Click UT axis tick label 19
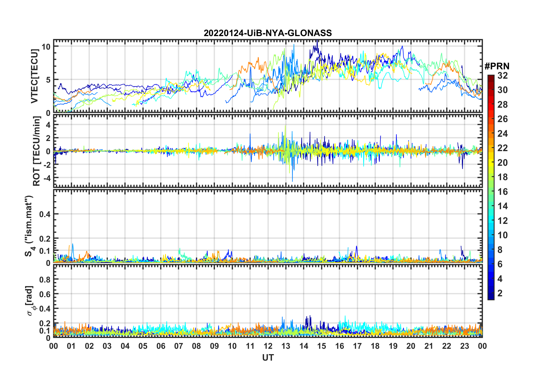Image resolution: width=536 pixels, height=375 pixels. pos(393,346)
